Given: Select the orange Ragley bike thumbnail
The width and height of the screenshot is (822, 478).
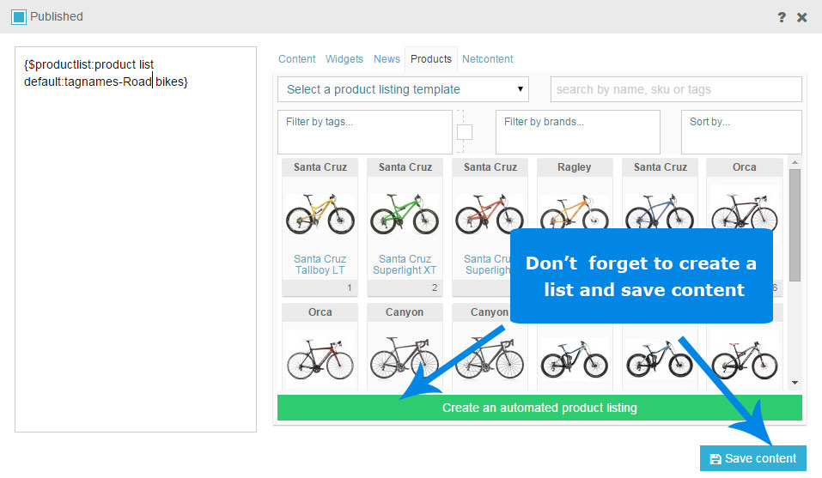Looking at the screenshot, I should (x=574, y=212).
